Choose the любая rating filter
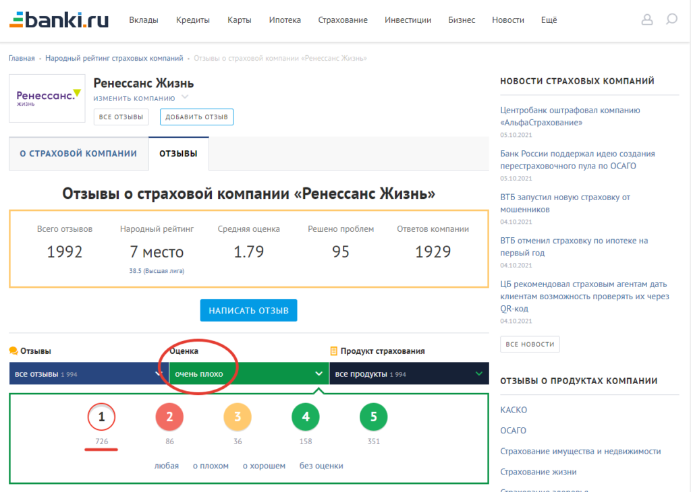Screen dimensions: 691x492 click(x=167, y=466)
